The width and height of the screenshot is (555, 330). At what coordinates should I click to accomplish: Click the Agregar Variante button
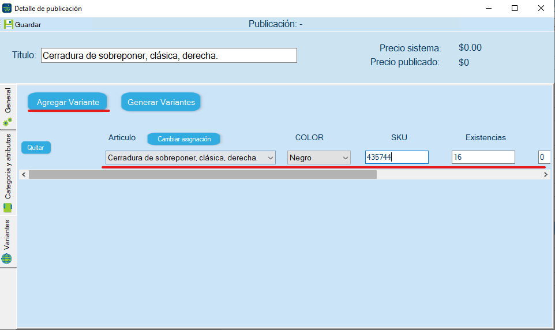point(67,102)
